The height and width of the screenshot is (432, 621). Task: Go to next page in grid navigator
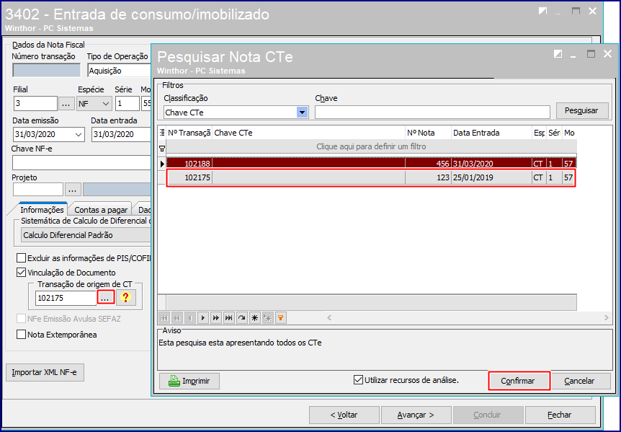(x=216, y=318)
